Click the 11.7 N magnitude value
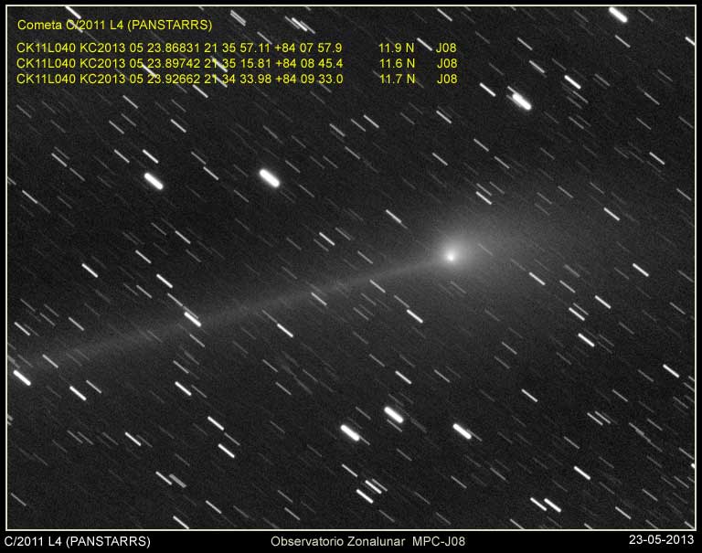Viewport: 702px width, 553px height. [x=397, y=79]
